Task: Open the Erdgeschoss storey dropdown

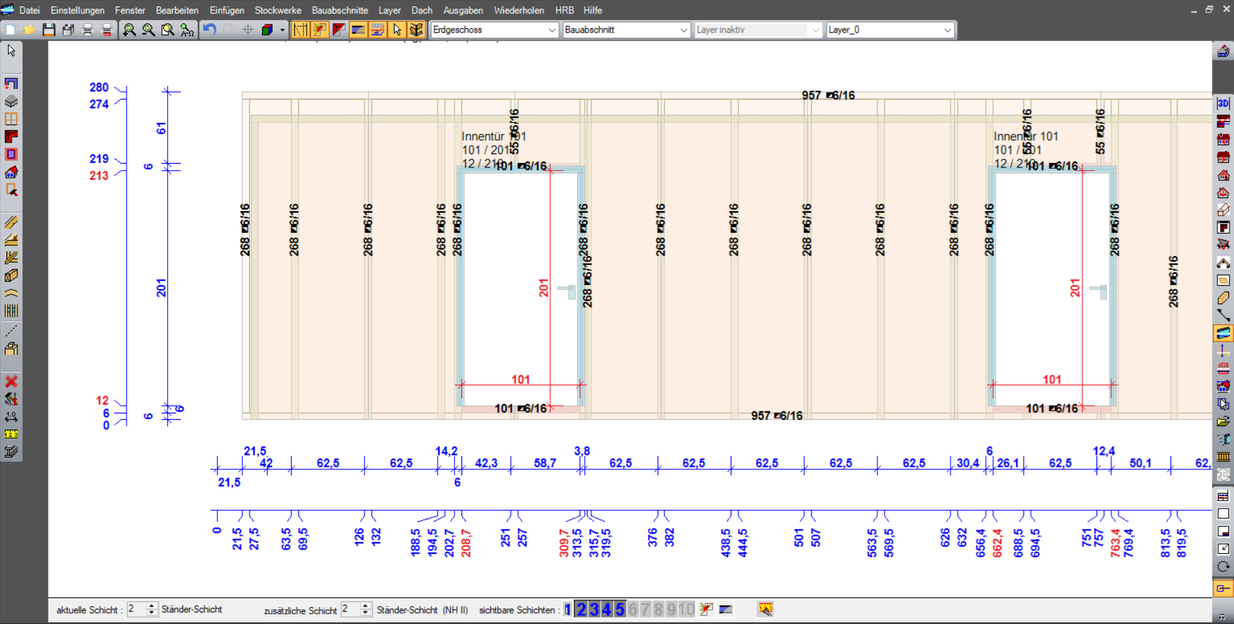Action: 551,30
